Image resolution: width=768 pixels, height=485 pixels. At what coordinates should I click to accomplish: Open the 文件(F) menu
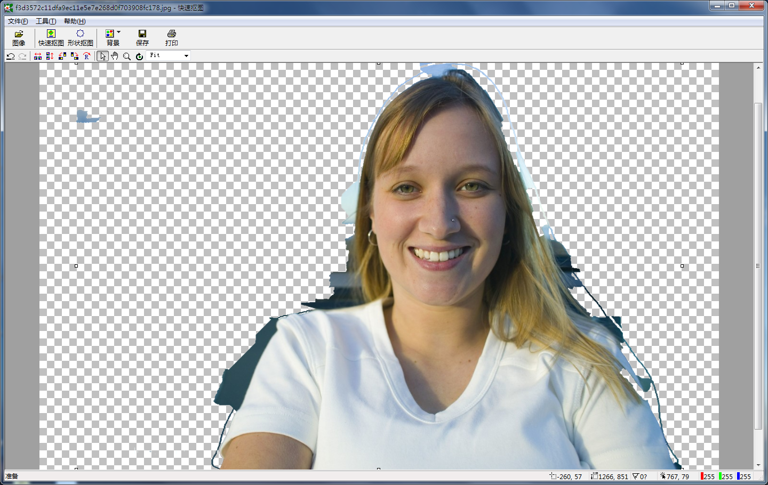coord(18,21)
